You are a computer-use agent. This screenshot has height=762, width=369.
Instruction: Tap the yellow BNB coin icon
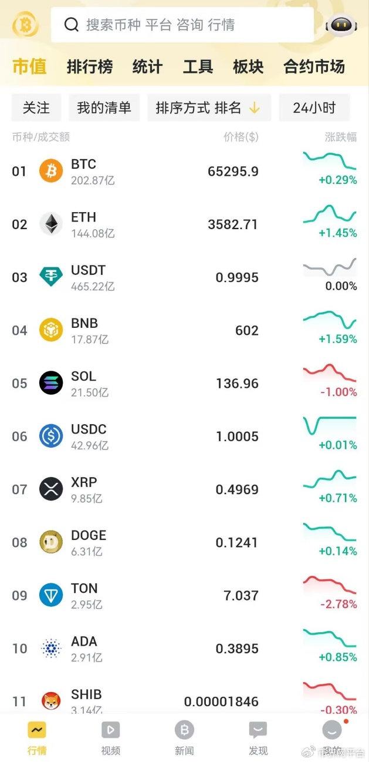pyautogui.click(x=51, y=330)
